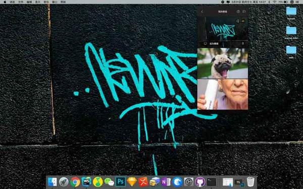Image resolution: width=303 pixels, height=189 pixels.
Task: Open Photoshop from the dock
Action: coord(120,181)
